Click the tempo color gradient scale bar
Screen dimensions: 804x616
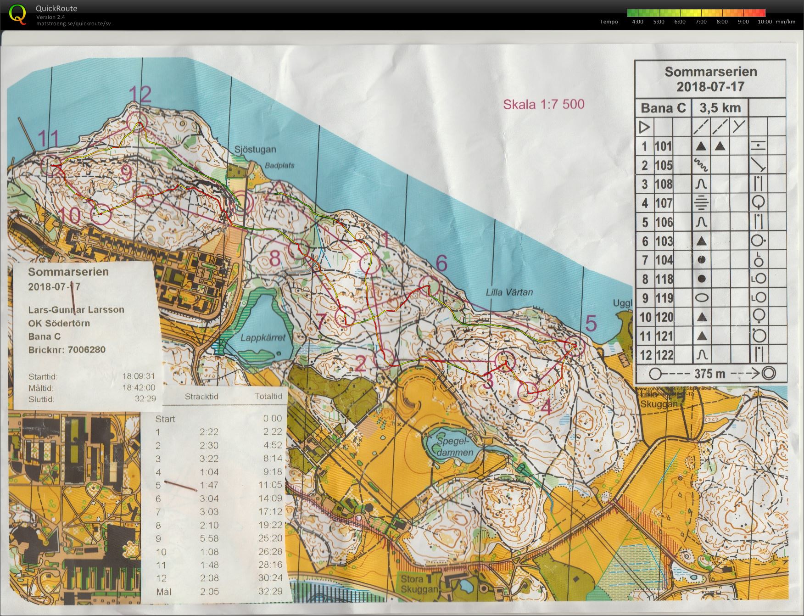(696, 13)
